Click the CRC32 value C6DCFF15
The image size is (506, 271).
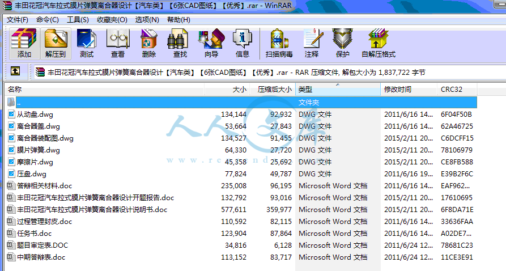[x=457, y=138]
